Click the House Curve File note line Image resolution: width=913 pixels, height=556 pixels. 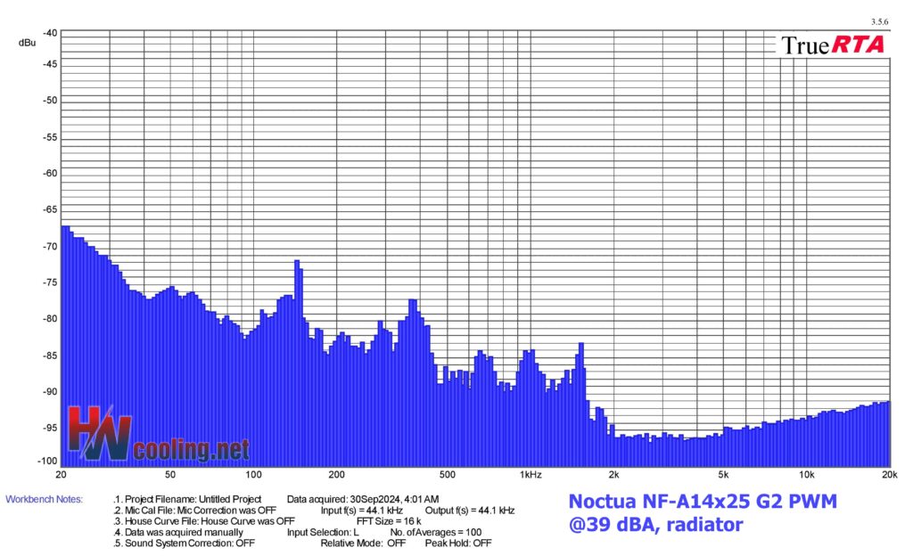point(204,521)
